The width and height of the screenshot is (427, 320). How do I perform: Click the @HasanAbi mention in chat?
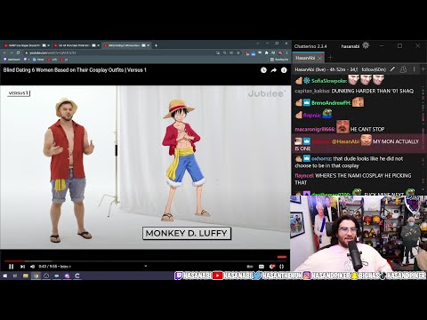[x=345, y=141]
